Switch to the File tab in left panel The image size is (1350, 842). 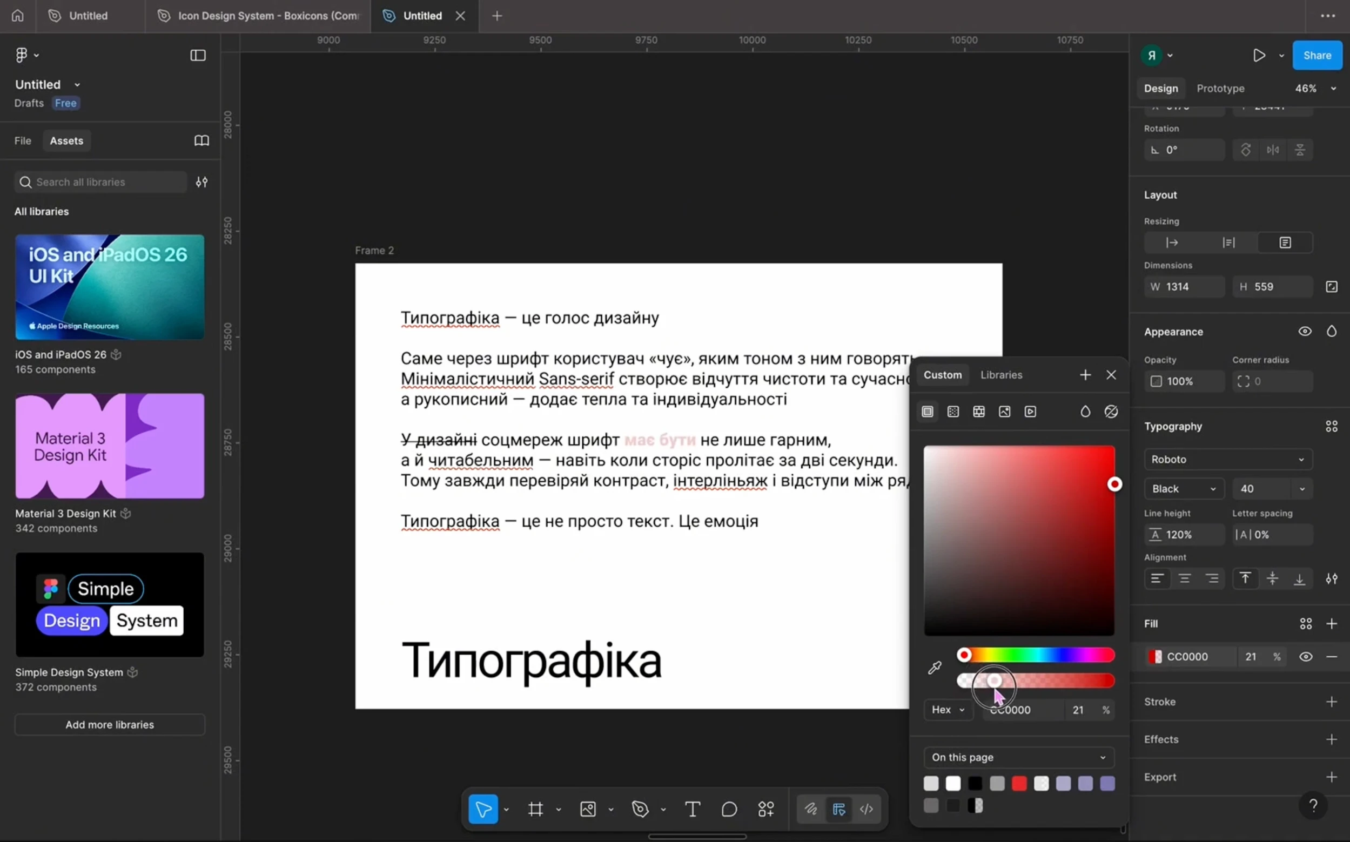(x=23, y=140)
